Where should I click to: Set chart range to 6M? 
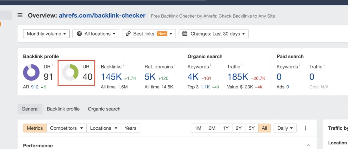click(x=212, y=128)
